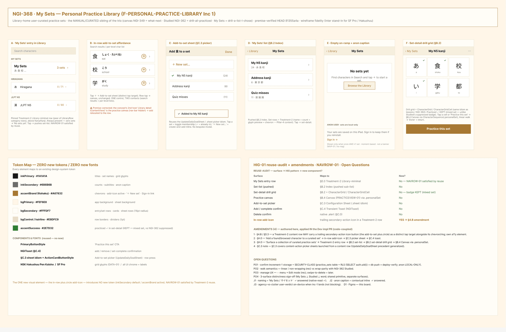Click the check icon in the Added to My N5 kanji toast
Viewport: 506px width, 332px height.
click(x=179, y=114)
